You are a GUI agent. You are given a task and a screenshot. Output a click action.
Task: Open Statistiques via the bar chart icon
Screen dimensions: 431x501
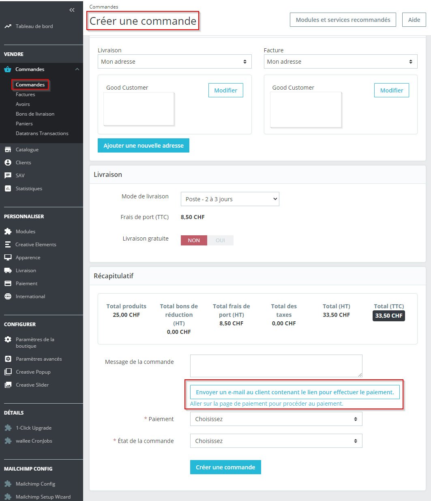coord(8,189)
